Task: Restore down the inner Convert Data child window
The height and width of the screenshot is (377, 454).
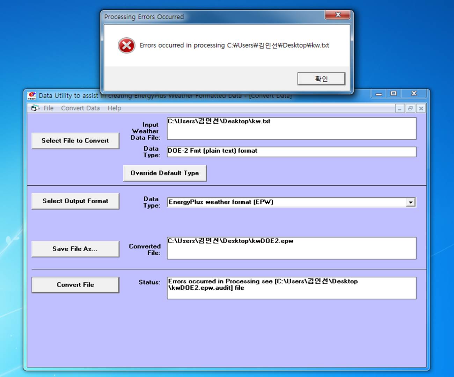Action: point(410,109)
